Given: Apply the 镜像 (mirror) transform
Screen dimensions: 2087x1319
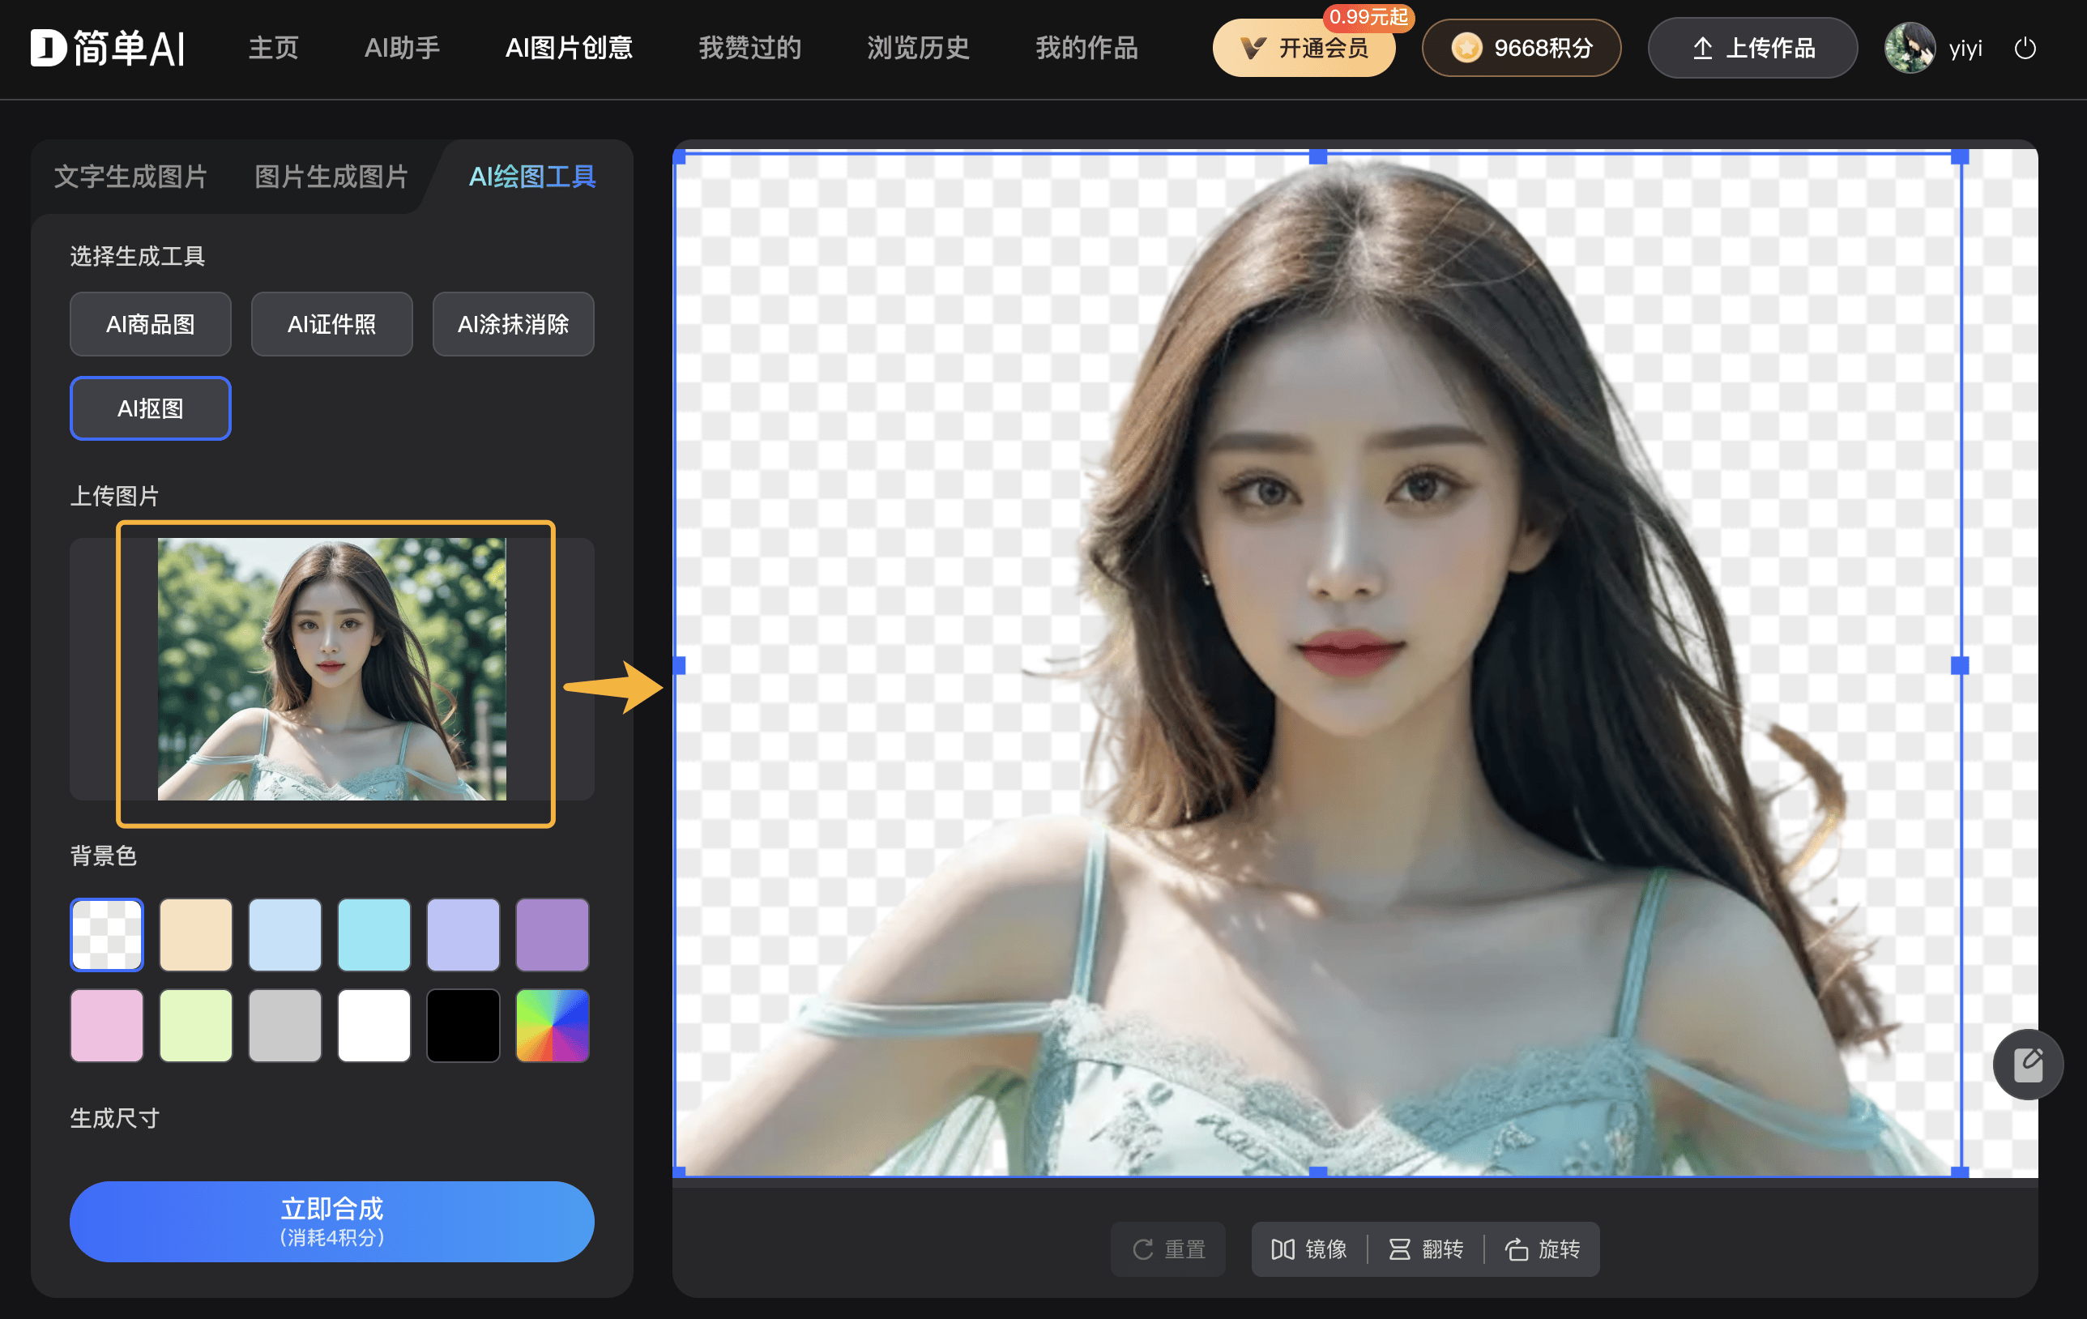Looking at the screenshot, I should click(x=1310, y=1249).
